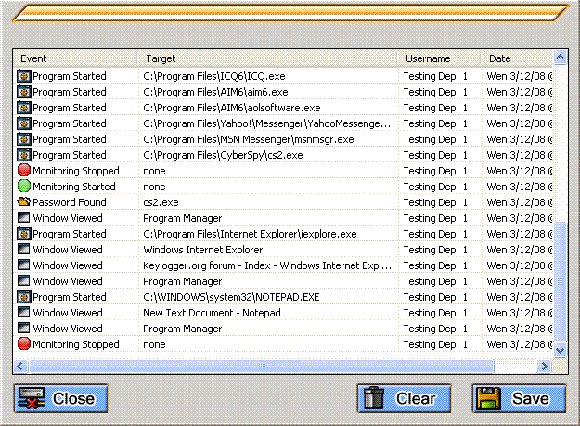Click Window Viewed icon for New Text Document

pos(24,313)
